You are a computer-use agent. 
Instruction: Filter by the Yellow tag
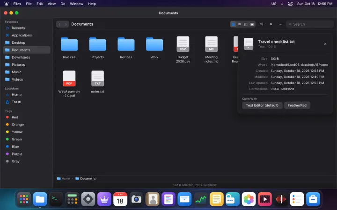[x=26, y=132]
